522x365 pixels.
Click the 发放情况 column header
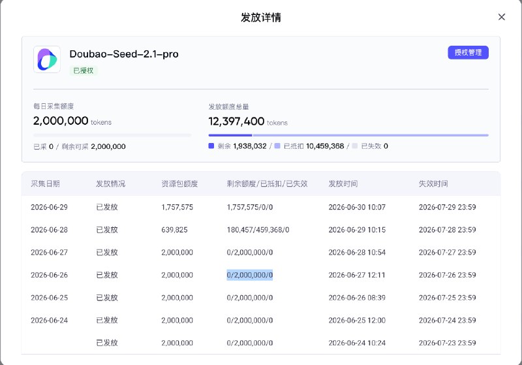[x=110, y=184]
